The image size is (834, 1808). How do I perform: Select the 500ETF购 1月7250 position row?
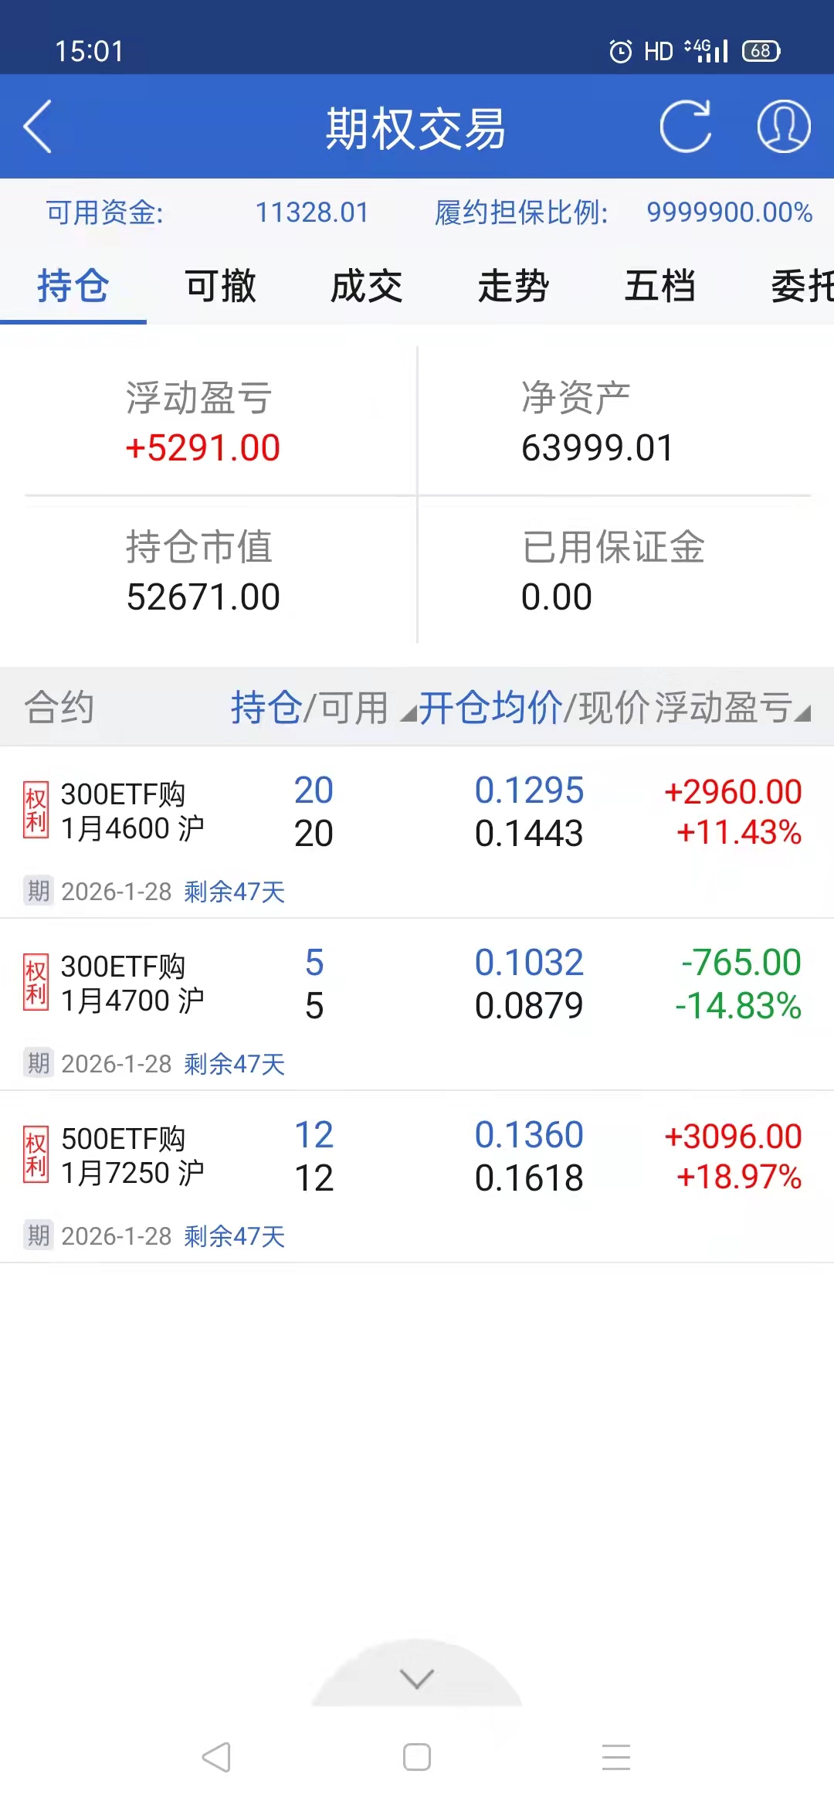point(417,1157)
